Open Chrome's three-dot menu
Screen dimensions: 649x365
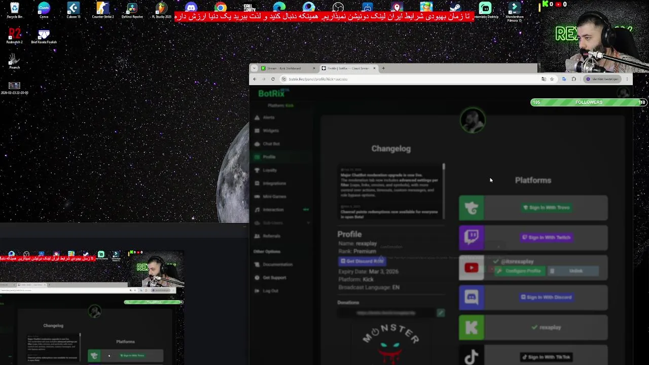point(627,79)
